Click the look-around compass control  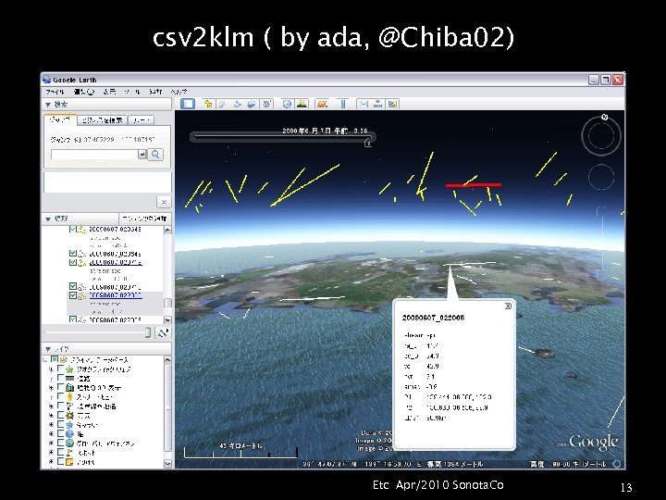601,136
